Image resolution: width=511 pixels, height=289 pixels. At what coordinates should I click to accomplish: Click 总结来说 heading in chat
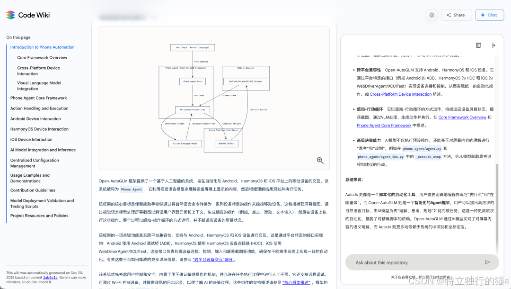354,180
